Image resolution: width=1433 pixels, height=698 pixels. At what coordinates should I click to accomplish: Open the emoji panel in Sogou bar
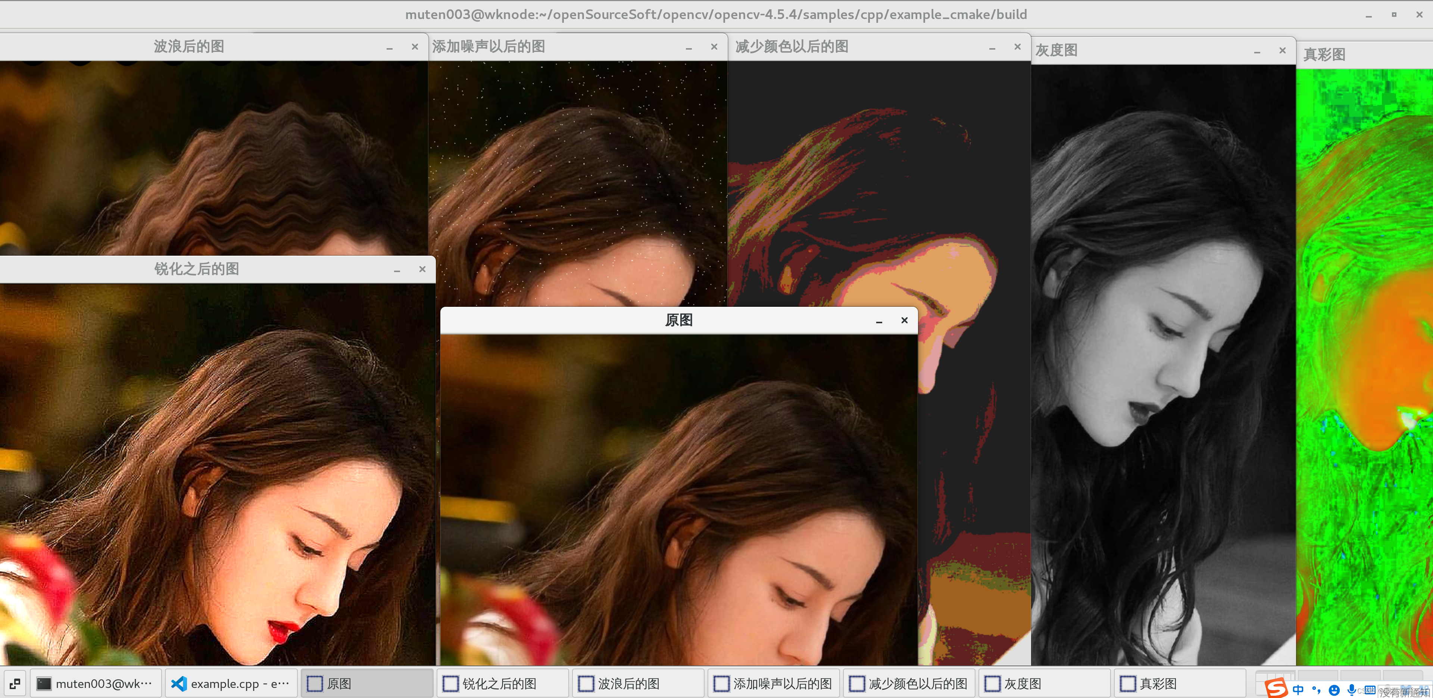(1334, 690)
